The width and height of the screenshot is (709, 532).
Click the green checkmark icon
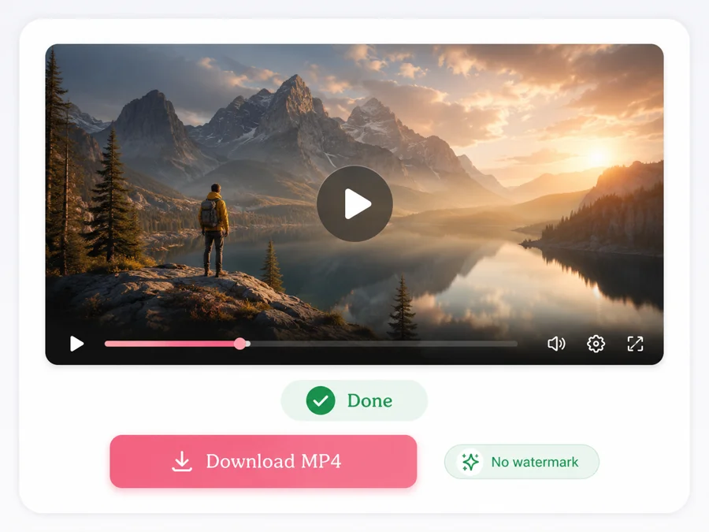(x=321, y=400)
